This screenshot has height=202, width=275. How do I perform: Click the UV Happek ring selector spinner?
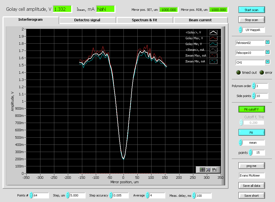click(240, 30)
